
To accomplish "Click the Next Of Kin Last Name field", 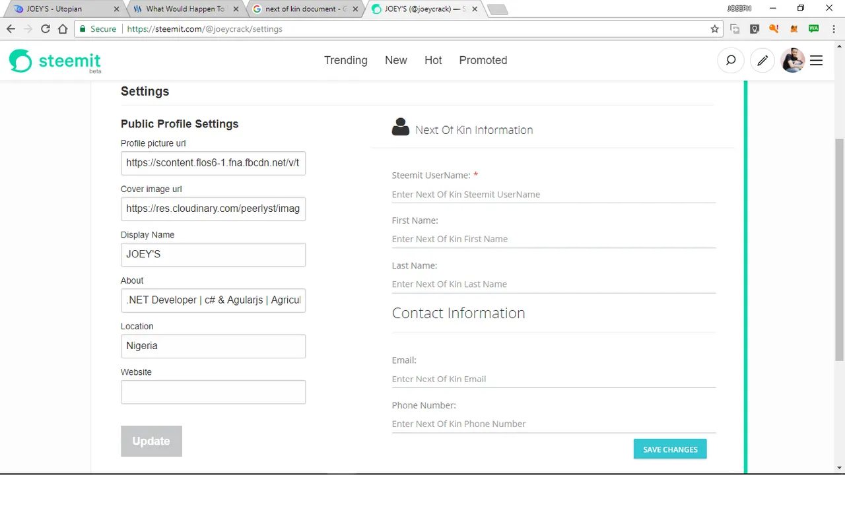I will (x=554, y=284).
